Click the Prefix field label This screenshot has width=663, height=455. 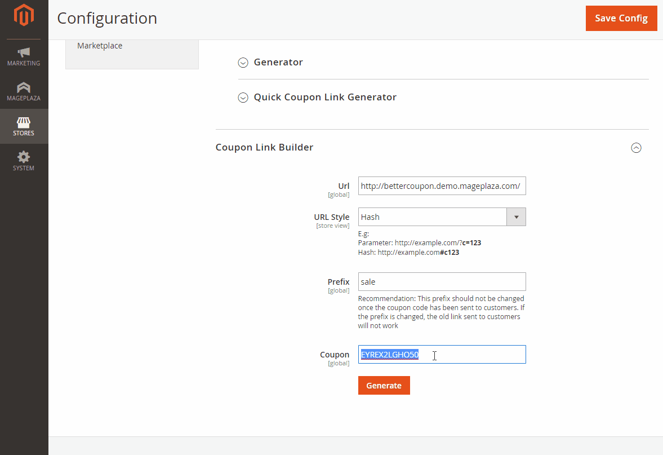click(339, 281)
